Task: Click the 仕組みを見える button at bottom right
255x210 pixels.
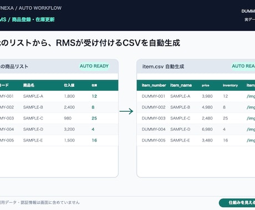Action: (x=237, y=203)
